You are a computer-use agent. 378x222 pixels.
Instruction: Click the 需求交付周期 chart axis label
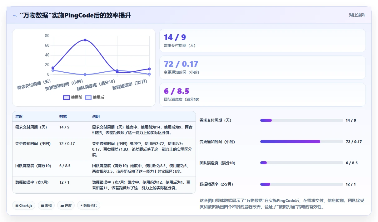click(34, 84)
